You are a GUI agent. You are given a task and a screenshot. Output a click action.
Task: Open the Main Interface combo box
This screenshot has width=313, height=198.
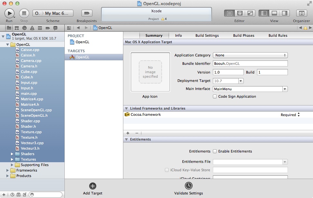(x=285, y=89)
